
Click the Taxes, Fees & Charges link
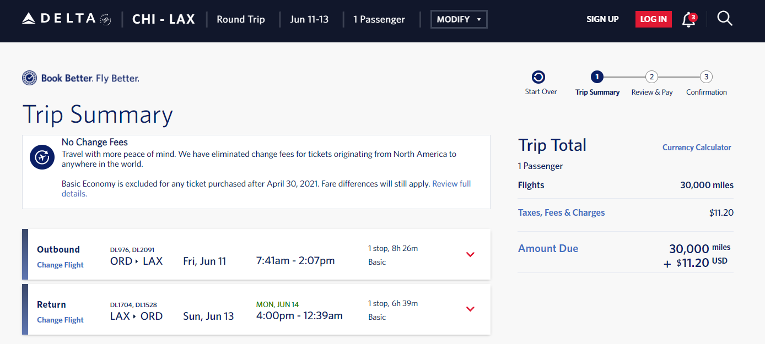point(561,212)
